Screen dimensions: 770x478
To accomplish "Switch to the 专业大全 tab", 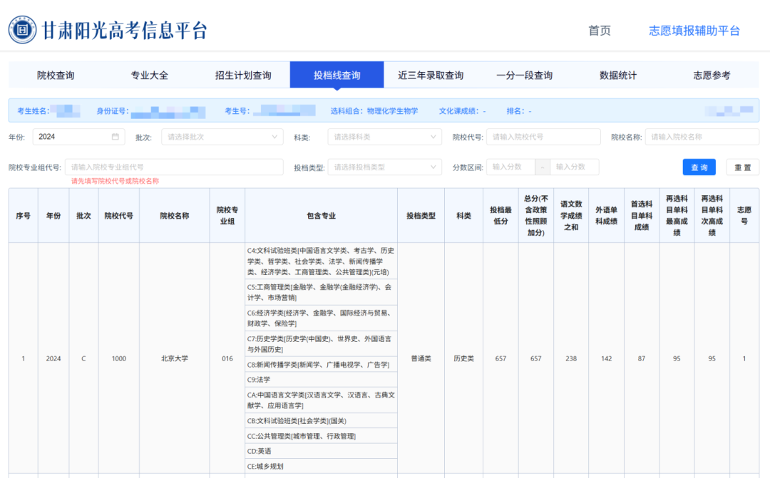I will [x=150, y=74].
